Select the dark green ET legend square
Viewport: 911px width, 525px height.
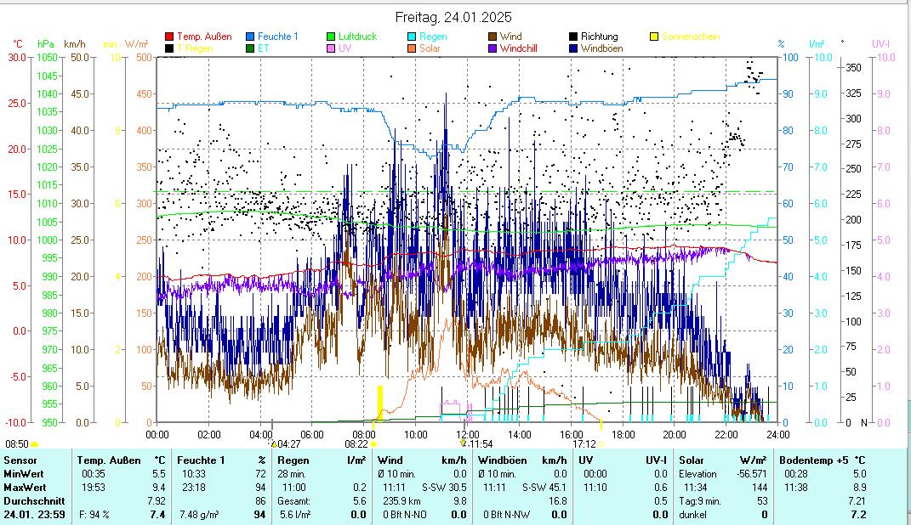(250, 48)
